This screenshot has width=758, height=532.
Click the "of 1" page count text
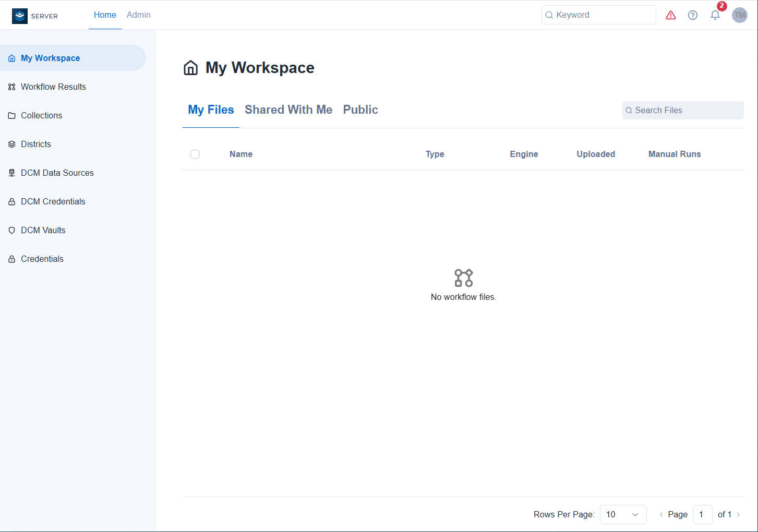coord(725,515)
